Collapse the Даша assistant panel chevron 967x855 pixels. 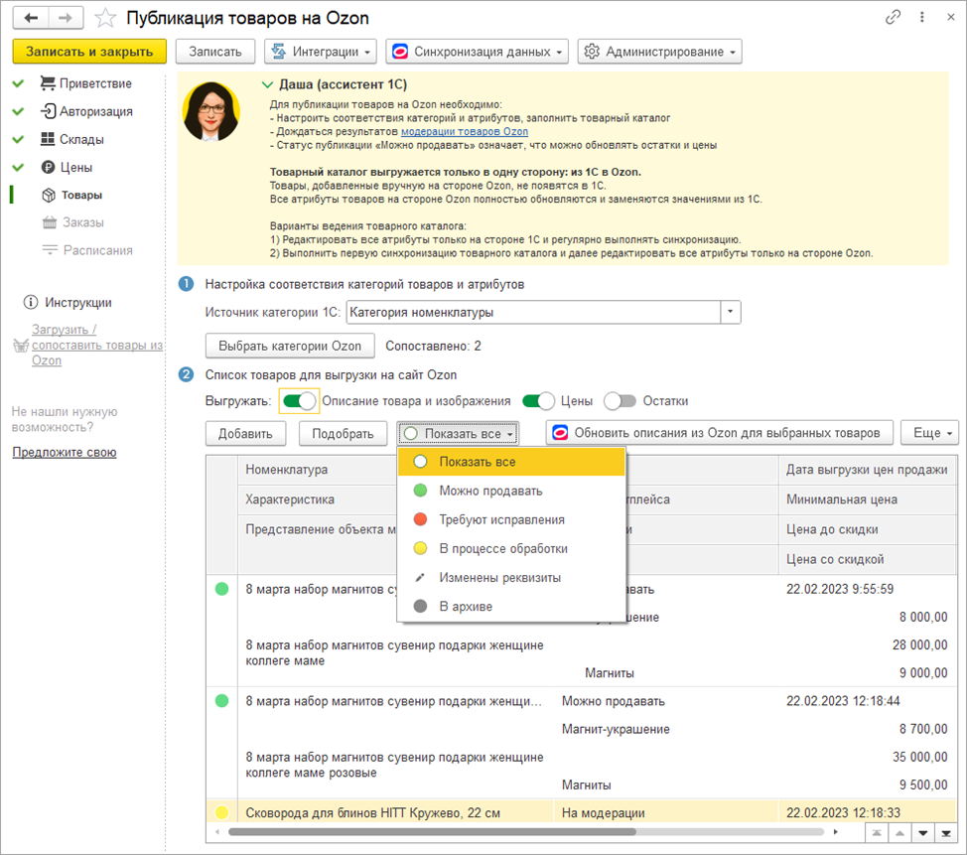point(268,84)
